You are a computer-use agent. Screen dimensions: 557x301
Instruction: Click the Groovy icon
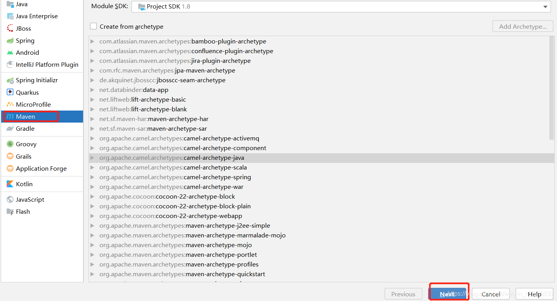tap(10, 144)
